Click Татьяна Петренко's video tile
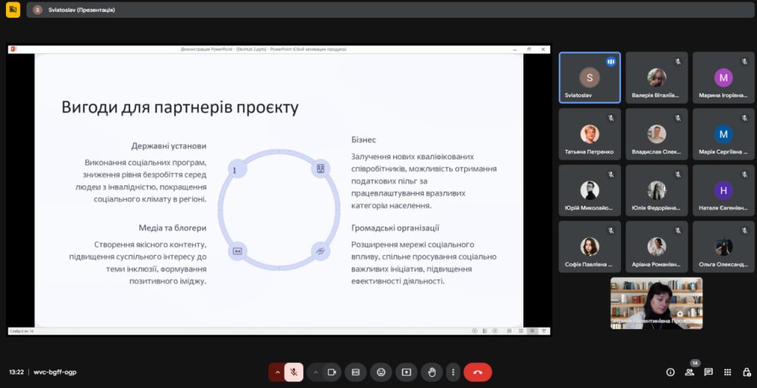The image size is (757, 388). [589, 134]
